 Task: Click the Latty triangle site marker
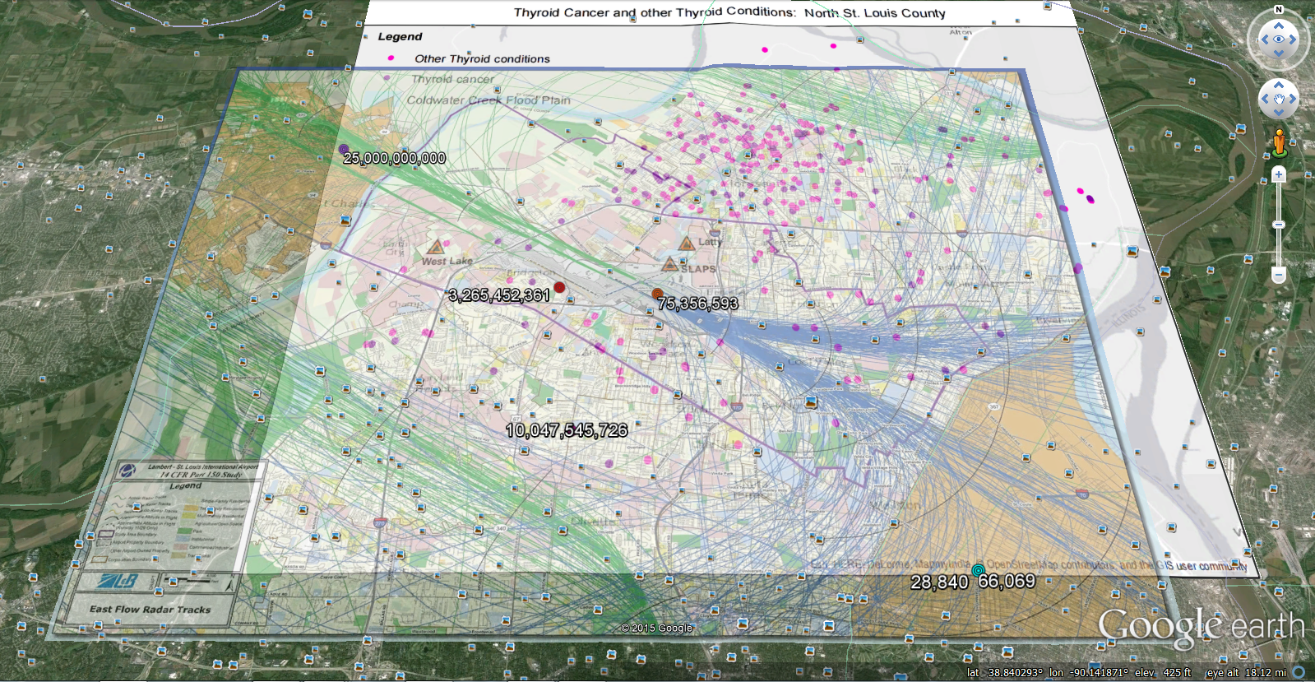click(687, 243)
